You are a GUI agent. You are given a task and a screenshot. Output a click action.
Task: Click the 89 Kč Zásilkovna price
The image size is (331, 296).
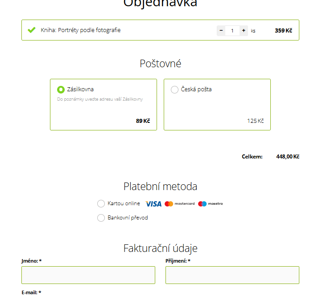pyautogui.click(x=143, y=121)
